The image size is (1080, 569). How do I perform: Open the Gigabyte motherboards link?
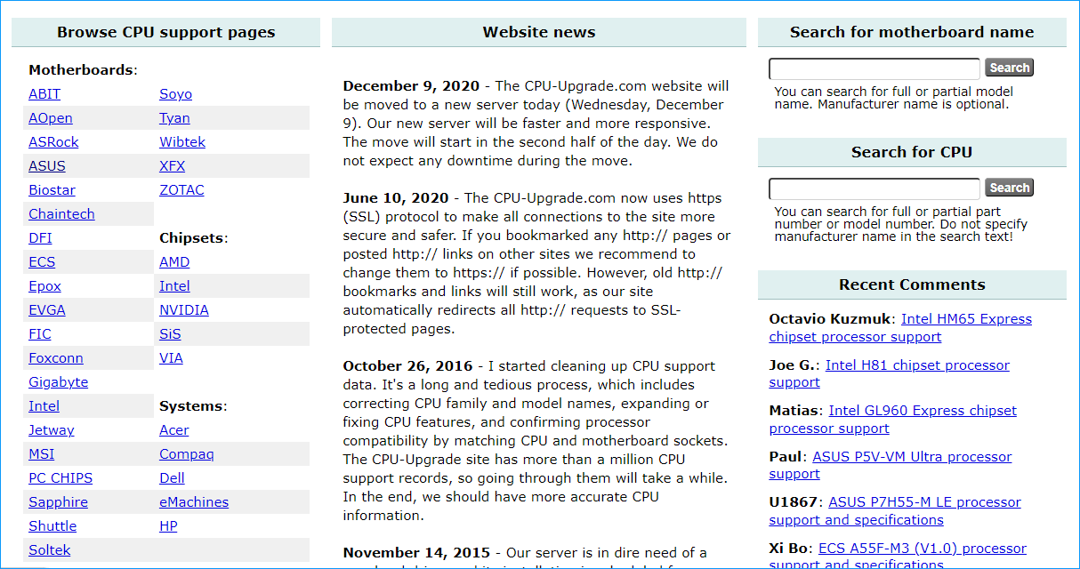click(x=59, y=382)
